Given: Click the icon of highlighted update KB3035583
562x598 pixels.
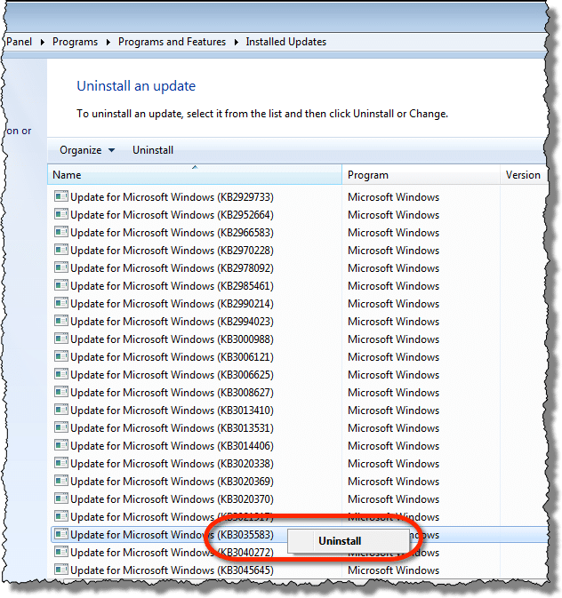Looking at the screenshot, I should 61,534.
